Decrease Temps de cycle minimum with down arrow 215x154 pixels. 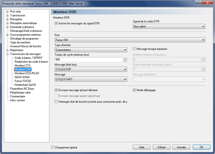pos(125,61)
